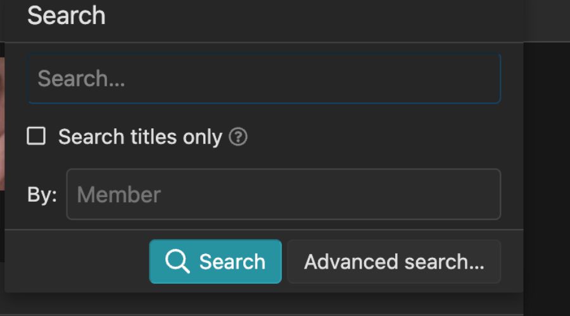Tick the Search titles only checkbox
The height and width of the screenshot is (316, 570).
coord(36,136)
